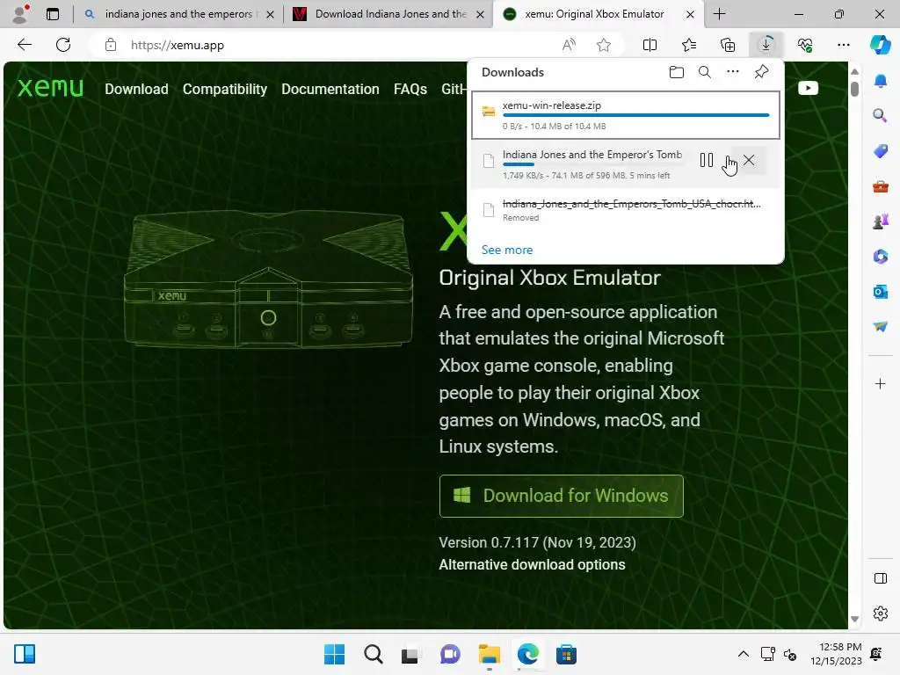
Task: Open Windows Start menu
Action: [334, 654]
